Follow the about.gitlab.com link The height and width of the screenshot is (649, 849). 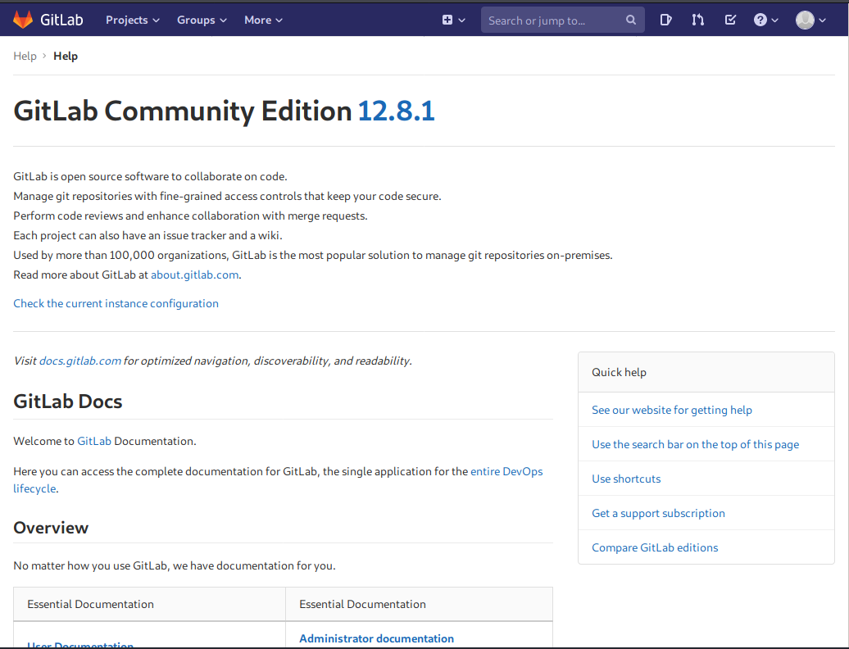coord(194,275)
